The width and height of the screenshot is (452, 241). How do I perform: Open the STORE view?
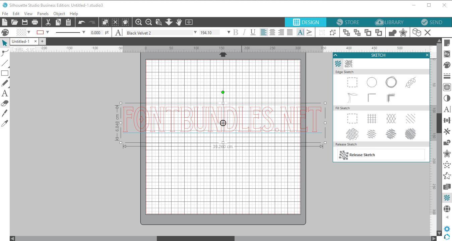pyautogui.click(x=347, y=22)
